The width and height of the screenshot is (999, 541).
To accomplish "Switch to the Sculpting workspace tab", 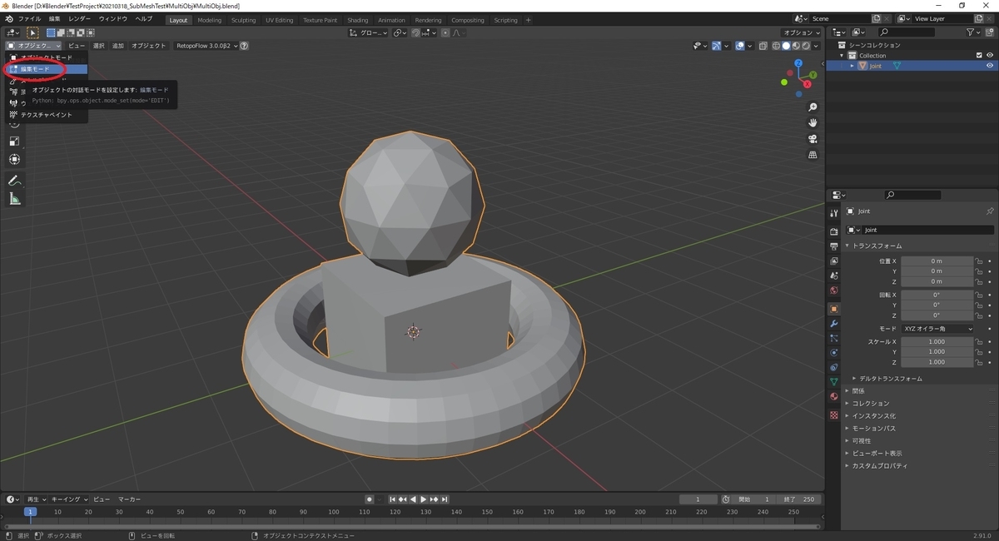I will click(x=243, y=20).
